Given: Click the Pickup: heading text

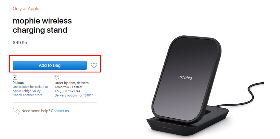Looking at the screenshot, I should (18, 83).
